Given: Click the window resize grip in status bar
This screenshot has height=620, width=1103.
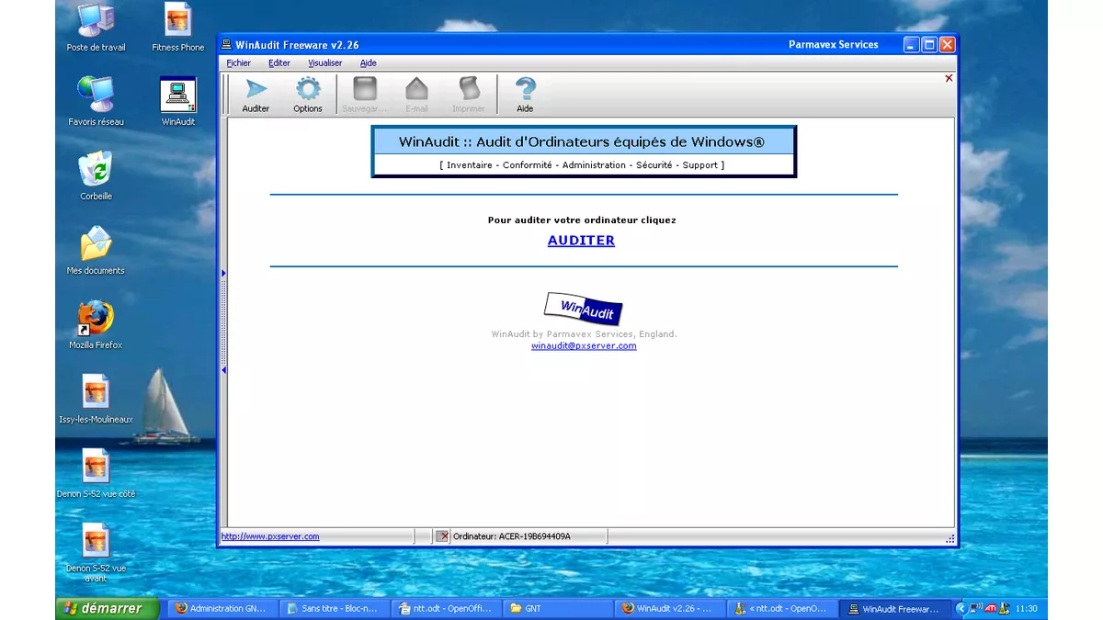Looking at the screenshot, I should coord(949,538).
